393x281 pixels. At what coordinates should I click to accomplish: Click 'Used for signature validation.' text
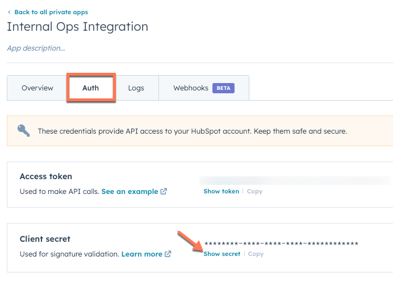[69, 254]
